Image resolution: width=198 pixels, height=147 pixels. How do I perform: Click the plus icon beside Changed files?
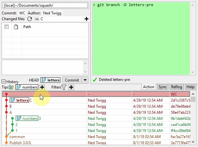[x=86, y=19]
